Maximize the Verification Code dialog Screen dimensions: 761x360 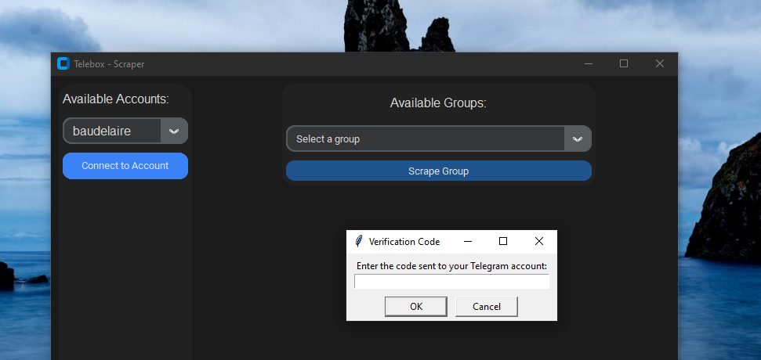503,241
